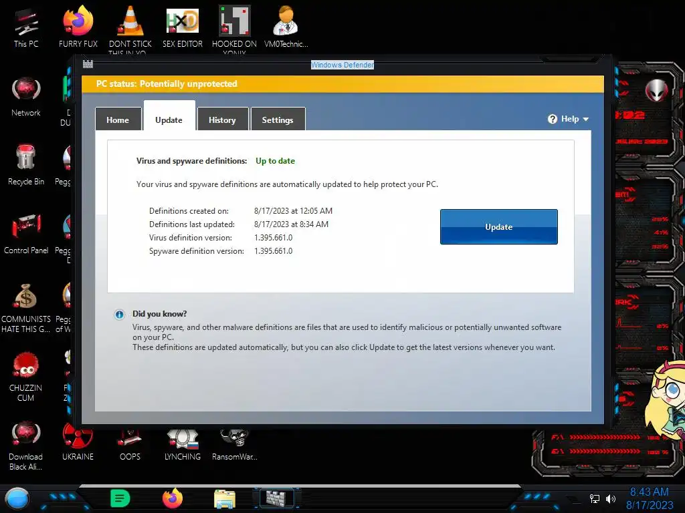This screenshot has height=513, width=685.
Task: Open the HxD SEX EDITOR shortcut
Action: coord(183,27)
